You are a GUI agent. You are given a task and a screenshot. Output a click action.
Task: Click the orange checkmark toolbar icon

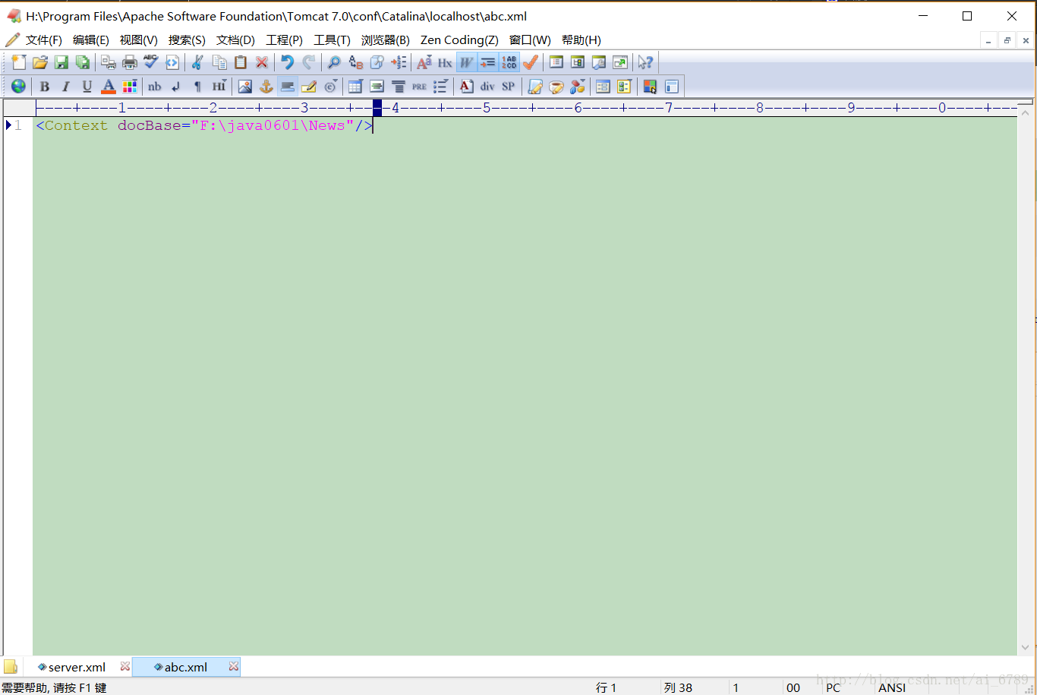[531, 62]
